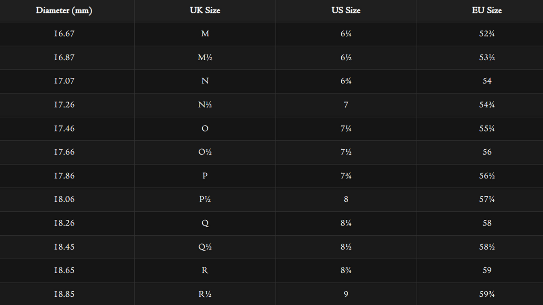Select EU size 52¾ cell
Screen dimensions: 543x305
click(x=487, y=34)
